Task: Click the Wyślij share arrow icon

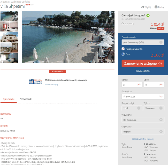Action: [143, 7]
